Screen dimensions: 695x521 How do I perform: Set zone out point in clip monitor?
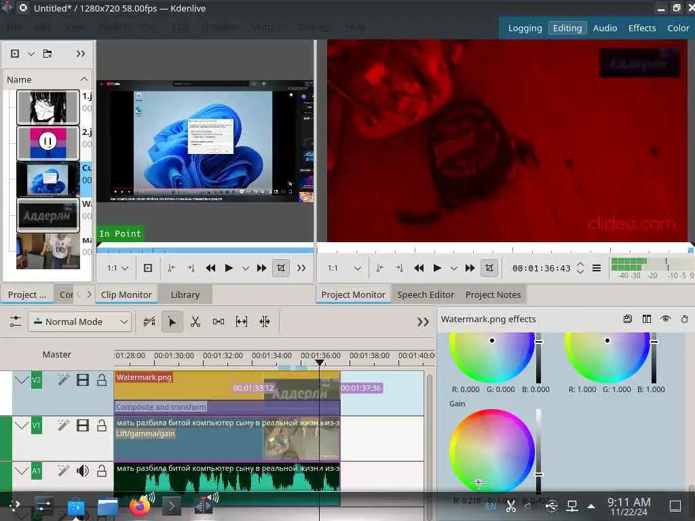coord(191,268)
